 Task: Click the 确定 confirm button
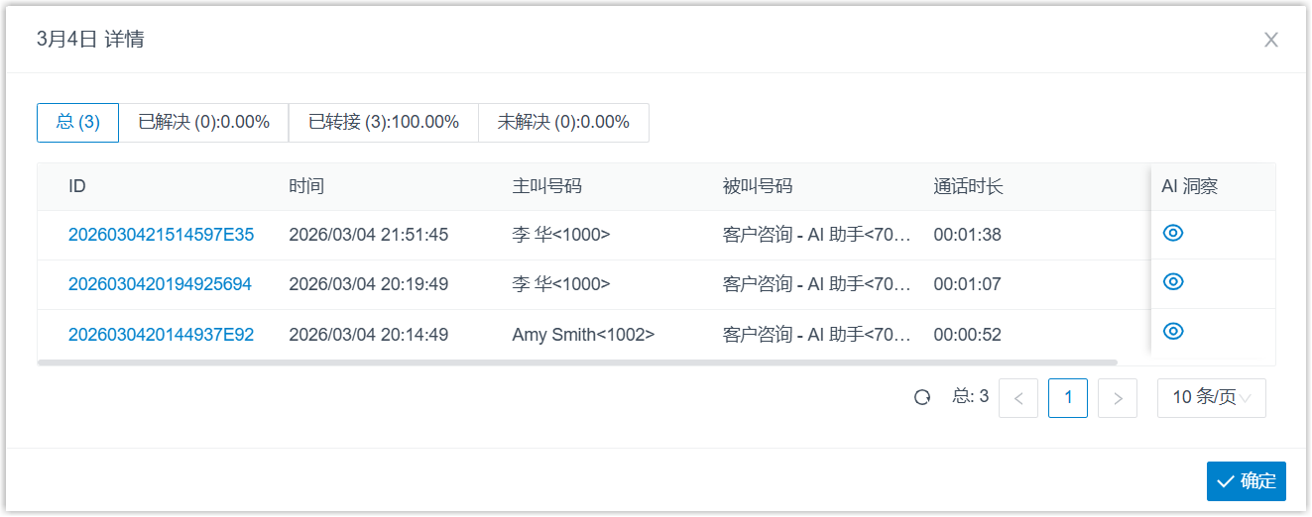coord(1247,481)
